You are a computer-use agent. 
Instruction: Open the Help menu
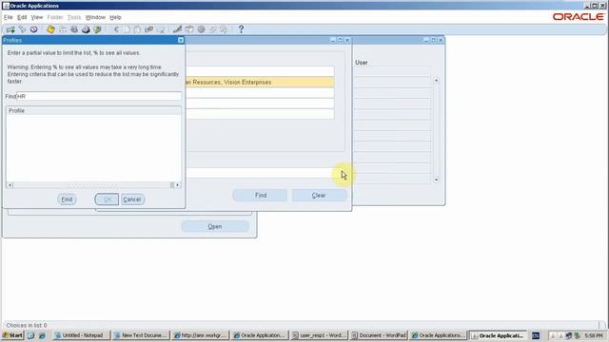pyautogui.click(x=115, y=17)
